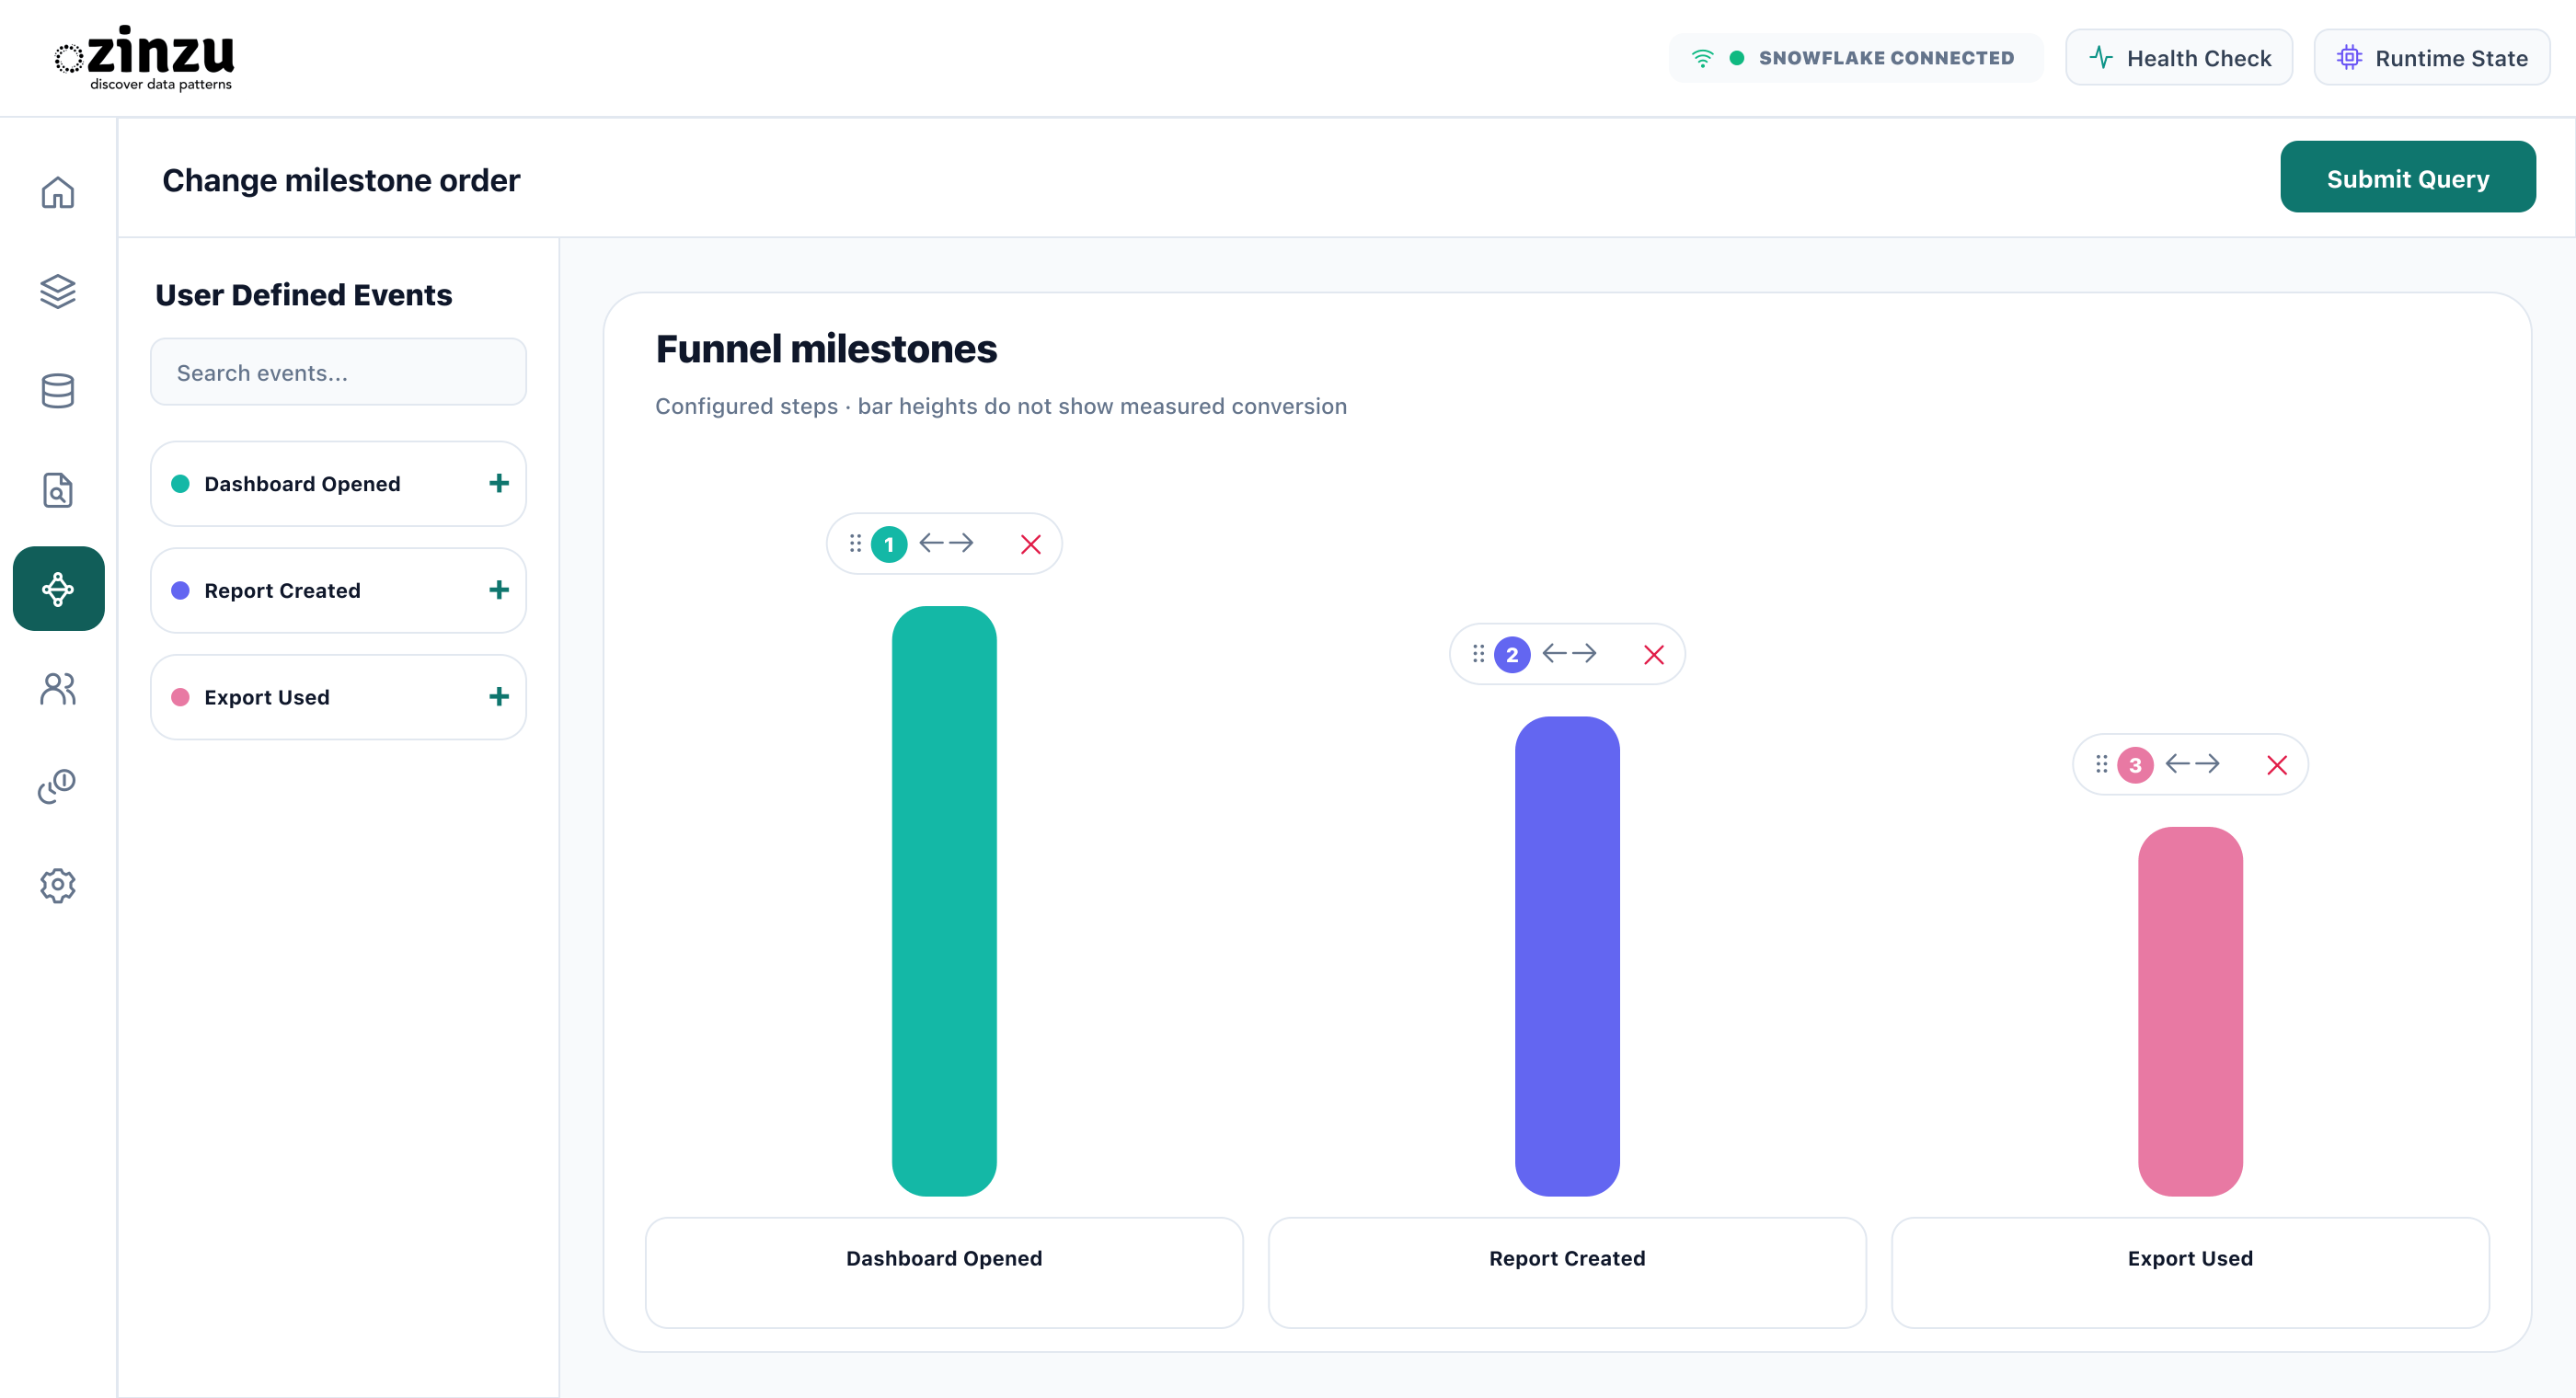
Task: Click the Submit Query button
Action: [x=2407, y=177]
